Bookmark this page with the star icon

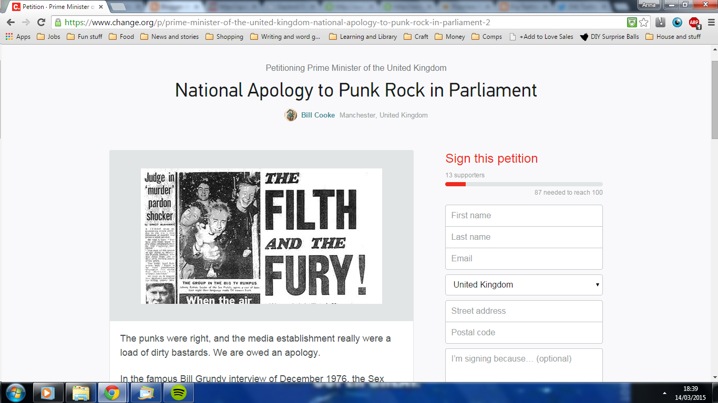[x=644, y=23]
